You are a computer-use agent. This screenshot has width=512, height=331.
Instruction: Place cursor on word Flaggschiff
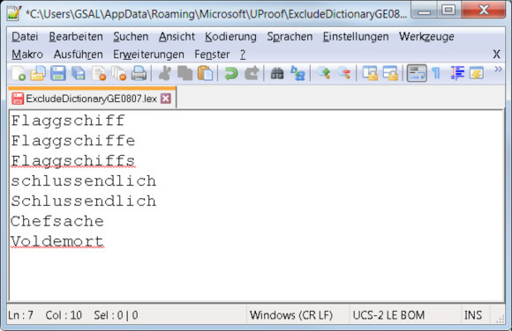click(68, 121)
